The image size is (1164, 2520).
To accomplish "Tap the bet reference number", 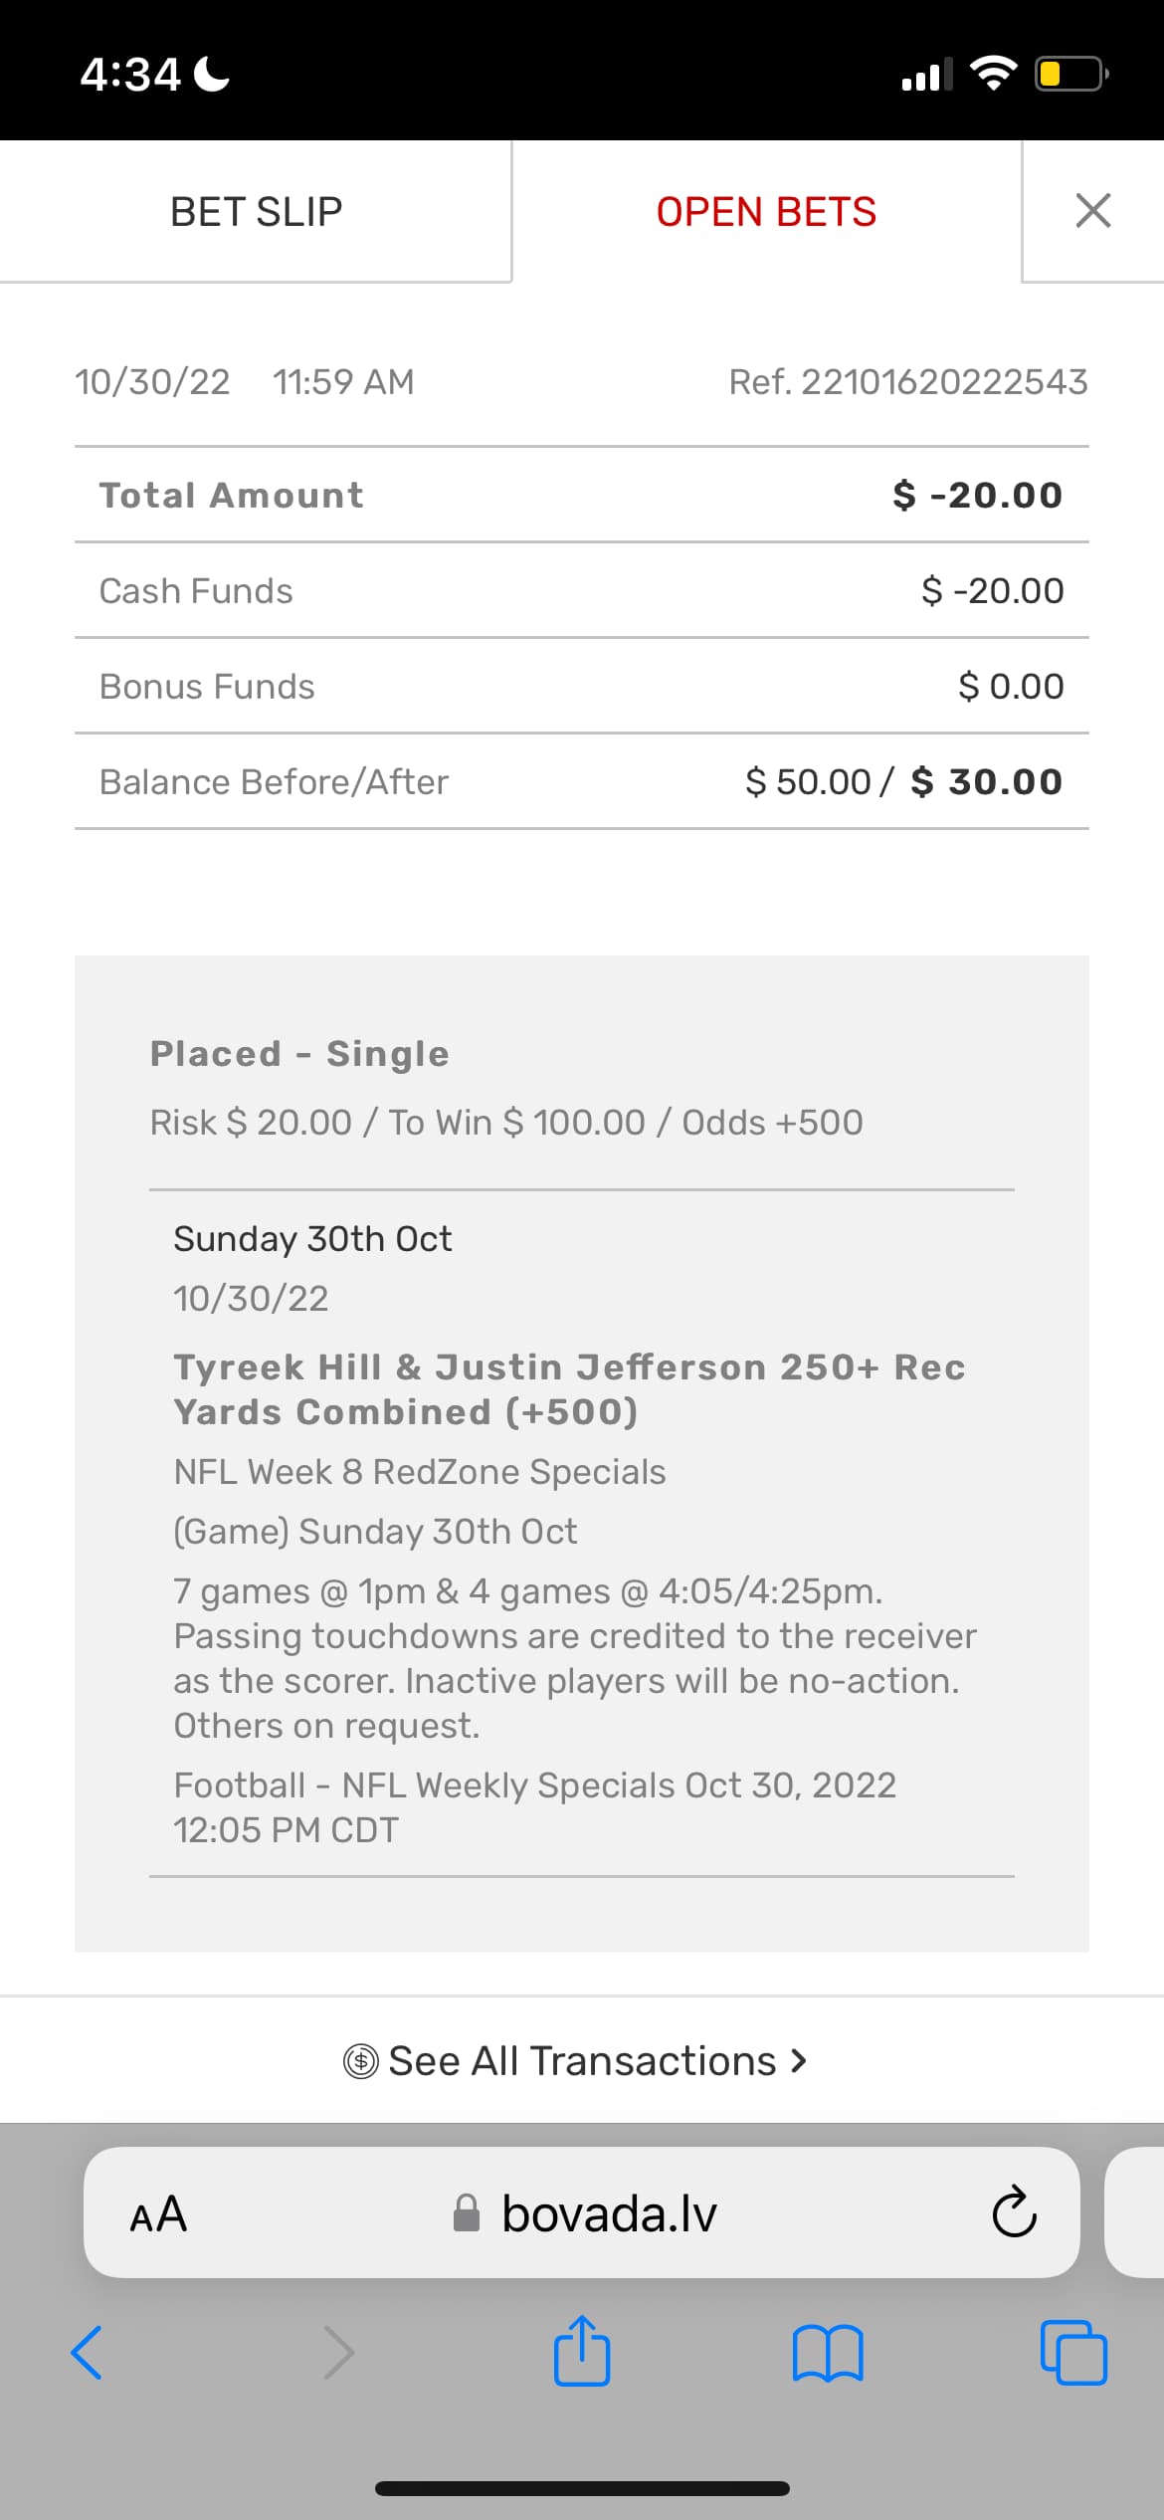I will (x=907, y=382).
